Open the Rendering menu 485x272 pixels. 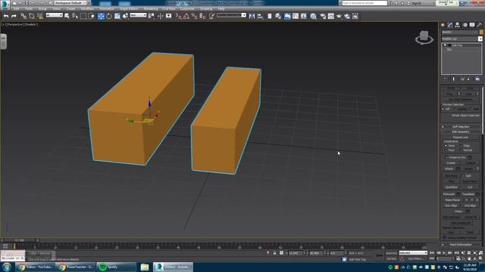[151, 9]
